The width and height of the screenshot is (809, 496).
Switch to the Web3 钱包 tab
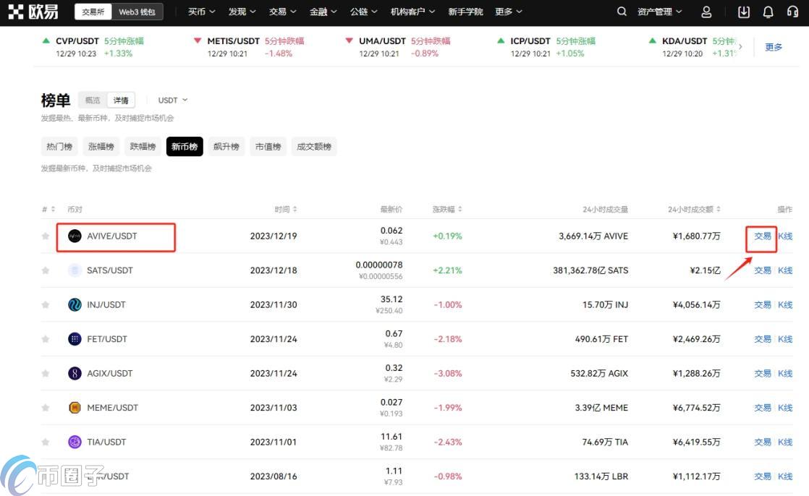tap(137, 12)
